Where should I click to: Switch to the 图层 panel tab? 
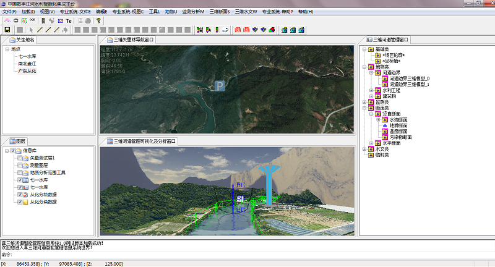[x=18, y=141]
